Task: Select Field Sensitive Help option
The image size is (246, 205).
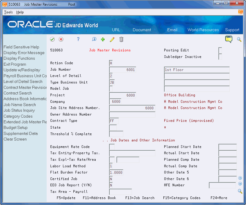Action: 21,47
